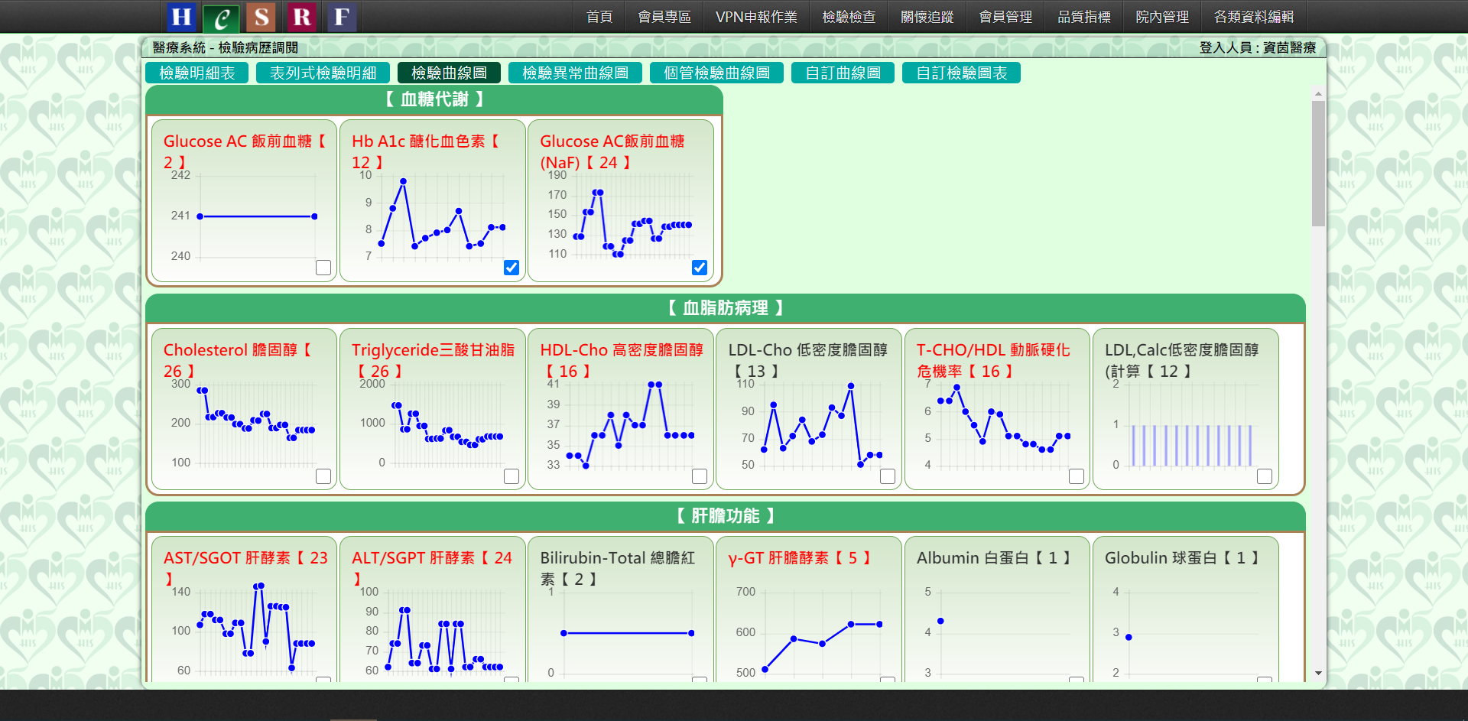Click the Triglyceride三酸甘油脂 chart

tap(432, 426)
